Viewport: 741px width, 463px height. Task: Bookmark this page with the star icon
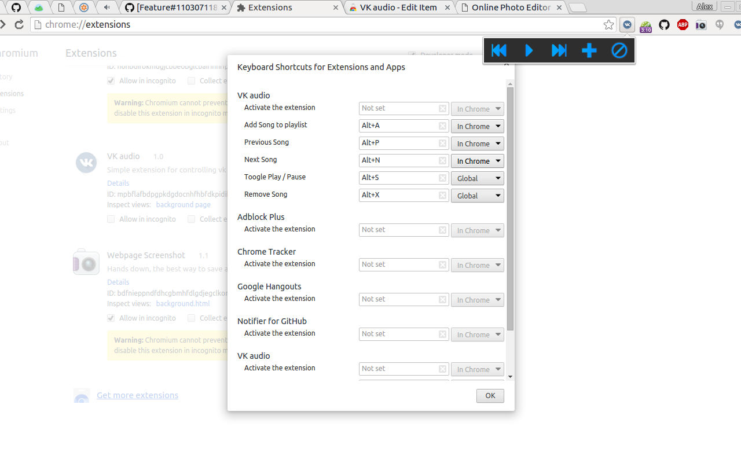click(608, 25)
